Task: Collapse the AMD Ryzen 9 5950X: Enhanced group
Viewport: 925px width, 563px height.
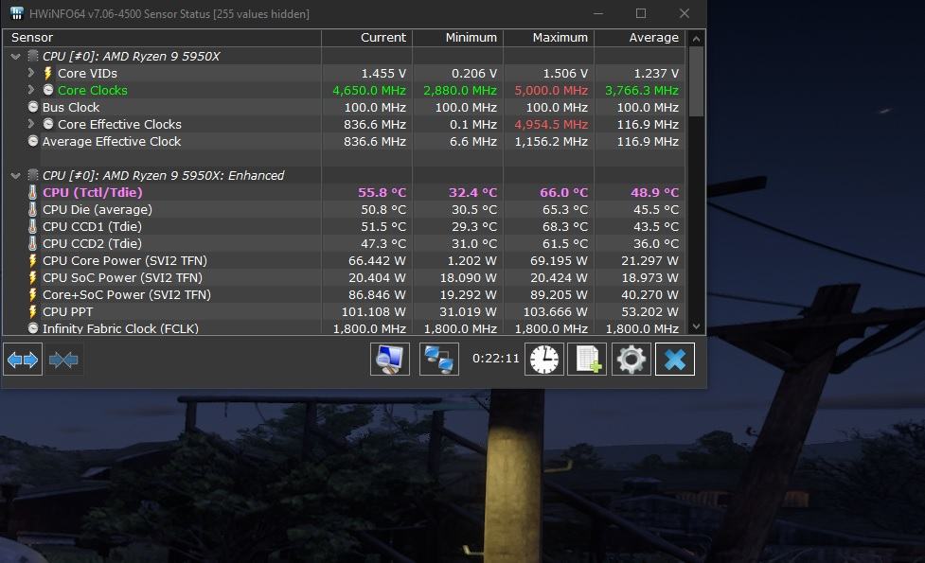Action: pyautogui.click(x=16, y=176)
